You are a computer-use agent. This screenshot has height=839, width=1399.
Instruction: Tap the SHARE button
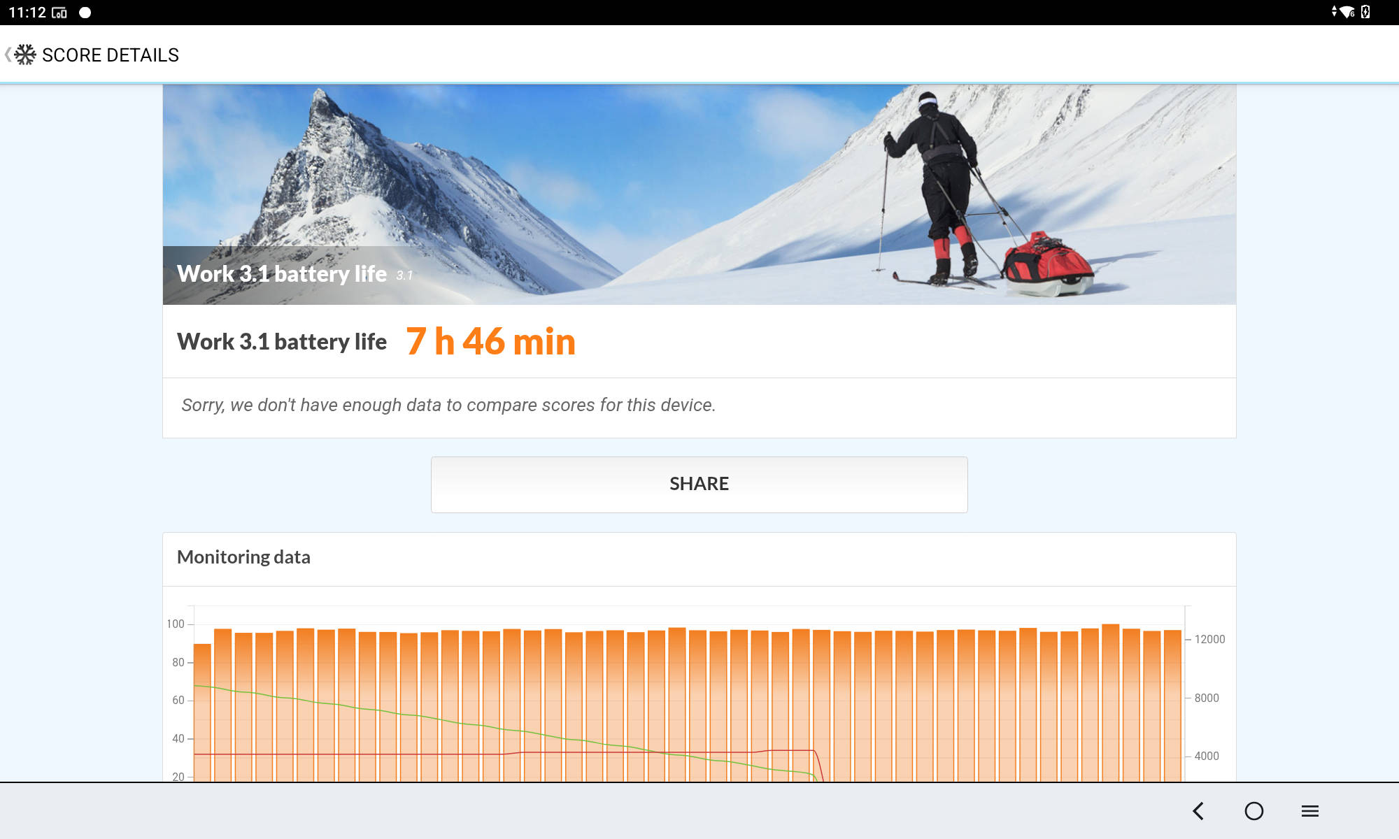[699, 485]
